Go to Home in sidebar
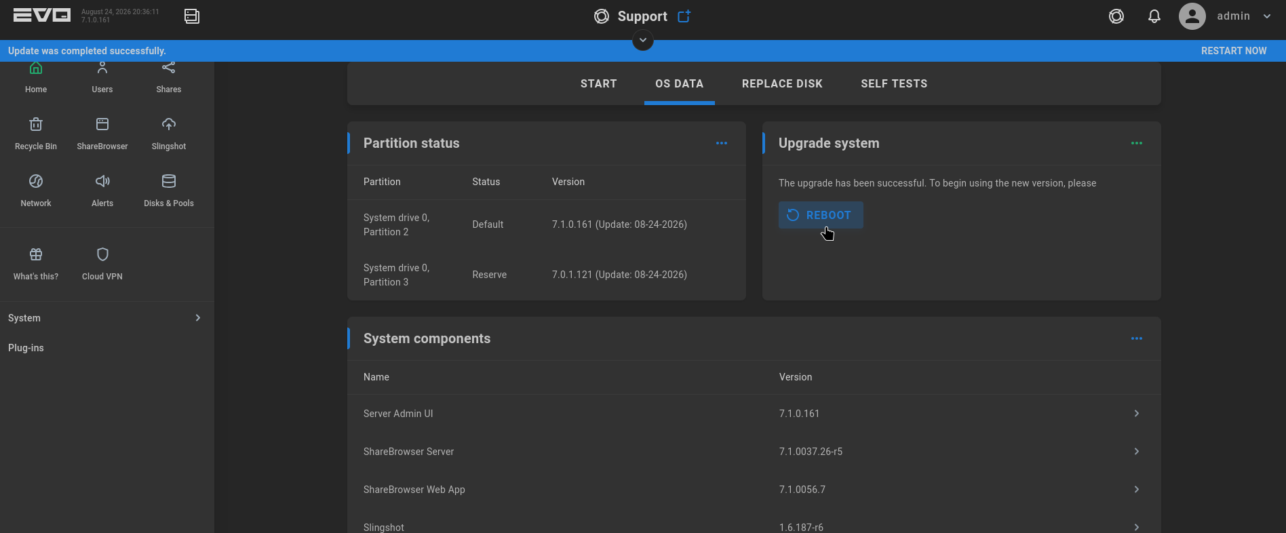 tap(36, 77)
